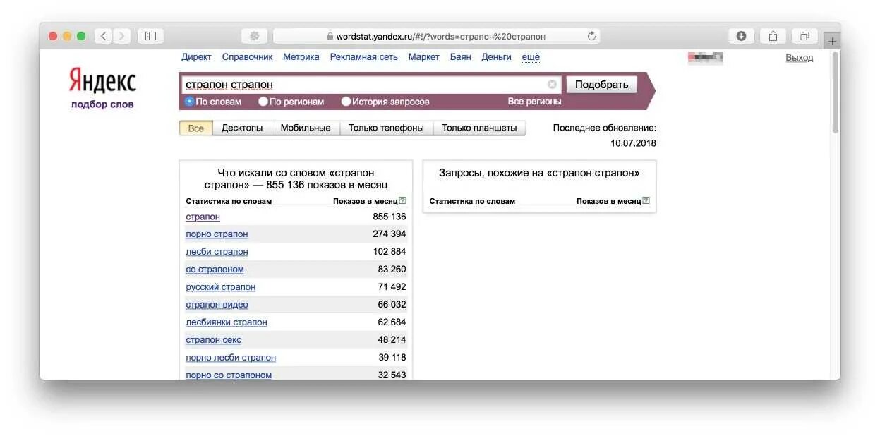Go back with Safari's back arrow
The width and height of the screenshot is (880, 436).
pos(104,36)
